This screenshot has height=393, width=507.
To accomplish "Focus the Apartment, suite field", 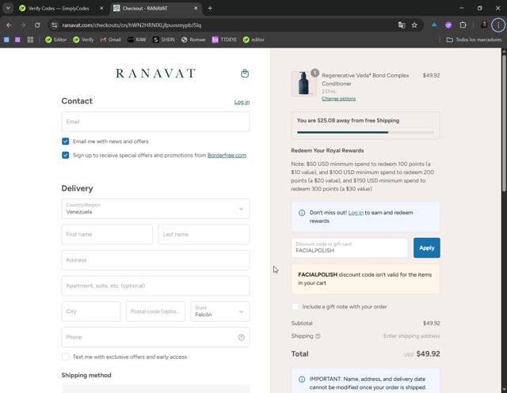I will [x=155, y=285].
